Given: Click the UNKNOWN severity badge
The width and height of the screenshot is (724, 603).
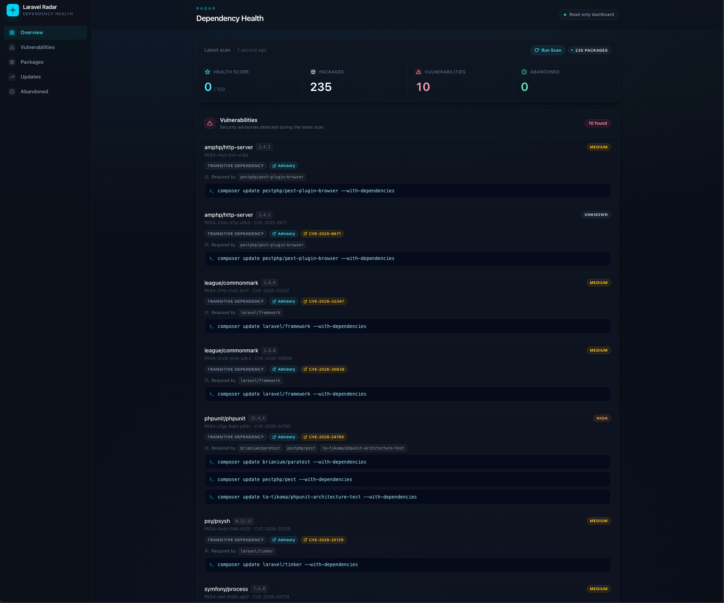Looking at the screenshot, I should coord(596,215).
